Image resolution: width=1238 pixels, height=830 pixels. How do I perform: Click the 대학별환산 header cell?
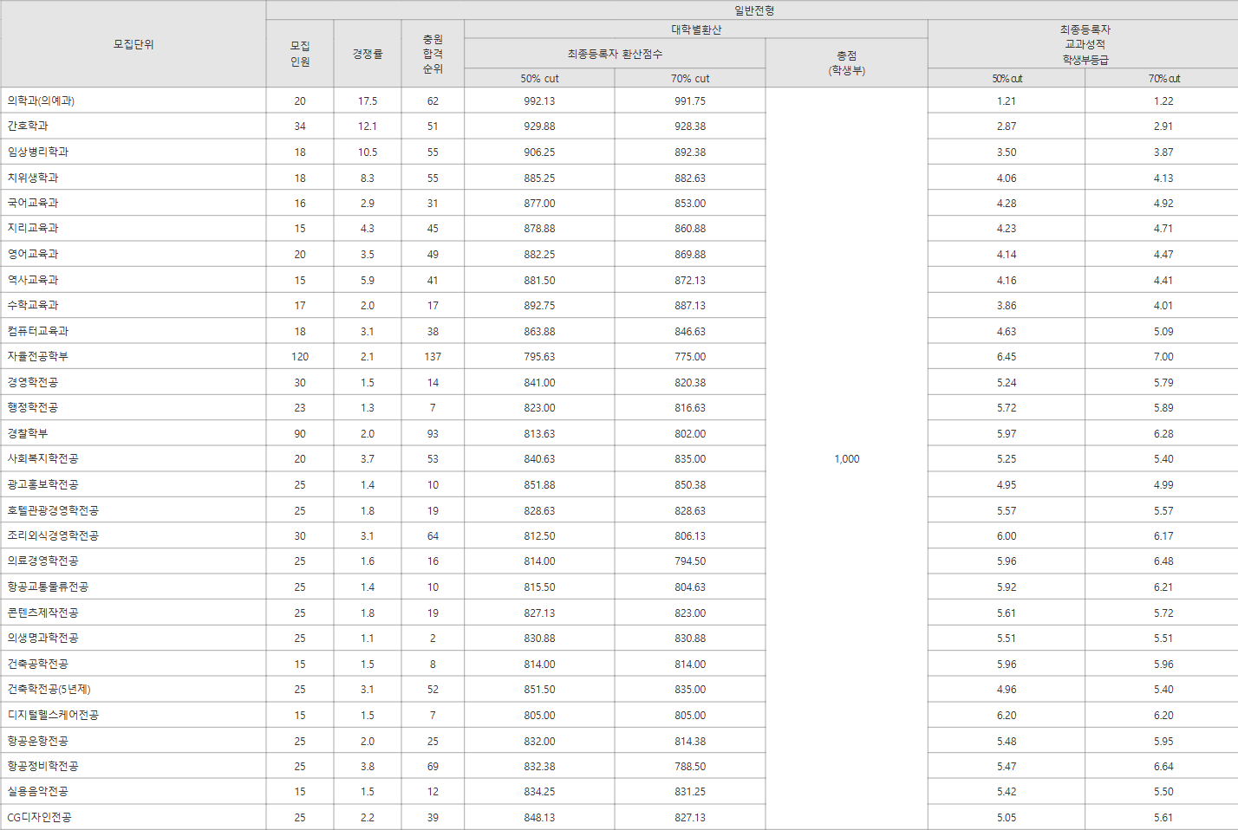pyautogui.click(x=695, y=28)
